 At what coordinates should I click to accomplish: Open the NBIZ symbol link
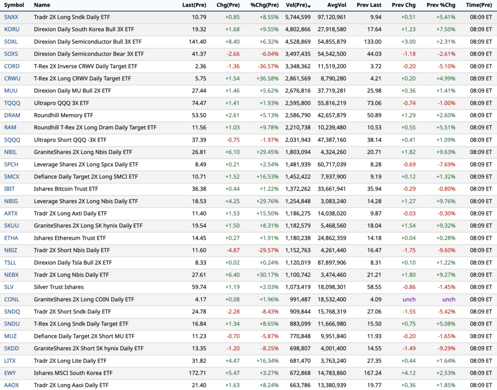click(11, 250)
